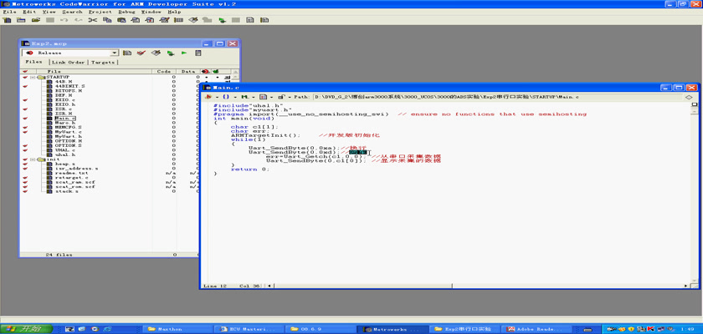The width and height of the screenshot is (703, 334).
Task: Open the header files popup in Main.c
Action: click(210, 97)
